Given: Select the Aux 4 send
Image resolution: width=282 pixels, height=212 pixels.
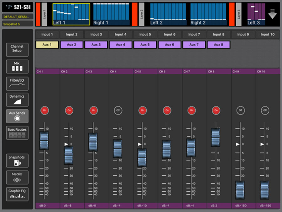Looking at the screenshot, I should click(x=121, y=45).
